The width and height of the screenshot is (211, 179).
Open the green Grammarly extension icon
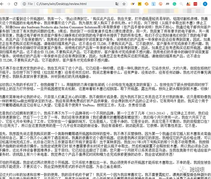174,4
